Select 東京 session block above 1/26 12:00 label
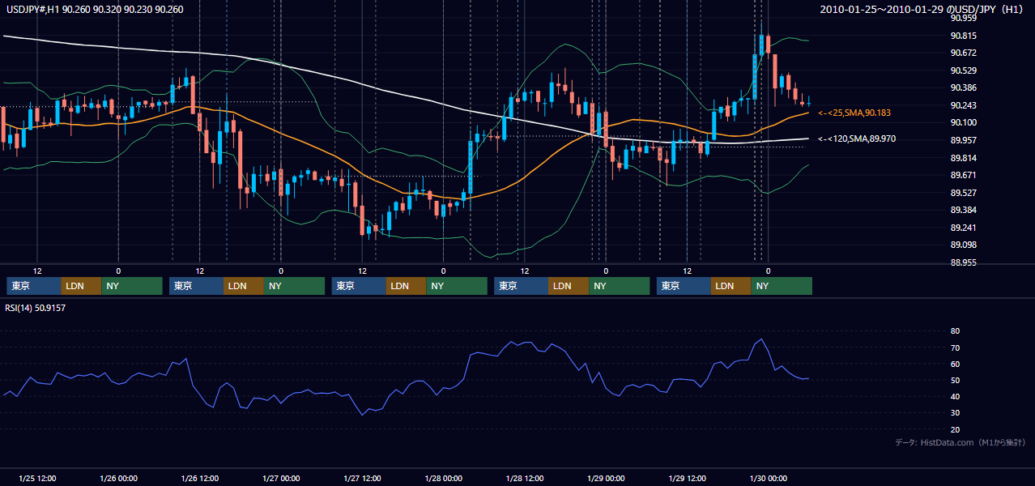Screen dimensions: 1035x486 (x=197, y=286)
